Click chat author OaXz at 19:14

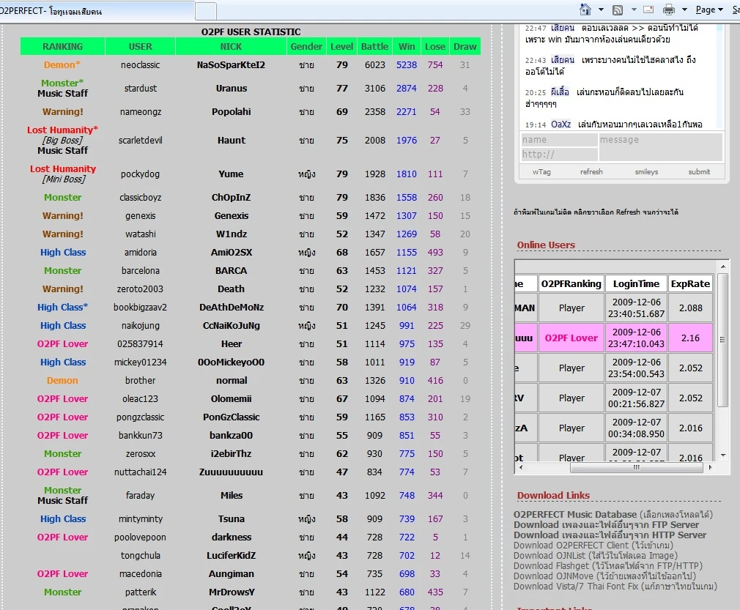[560, 124]
